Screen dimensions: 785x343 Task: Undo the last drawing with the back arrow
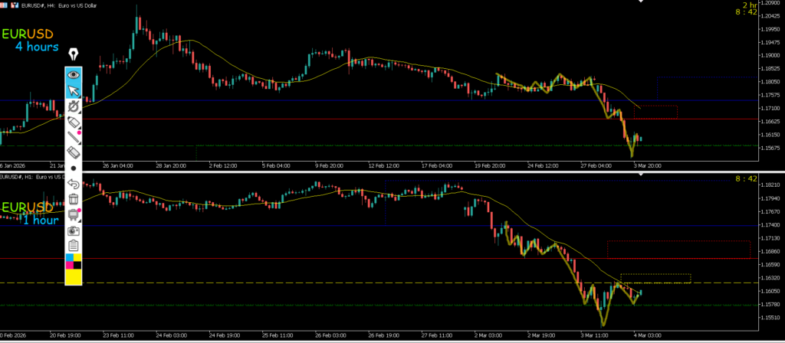coord(74,184)
